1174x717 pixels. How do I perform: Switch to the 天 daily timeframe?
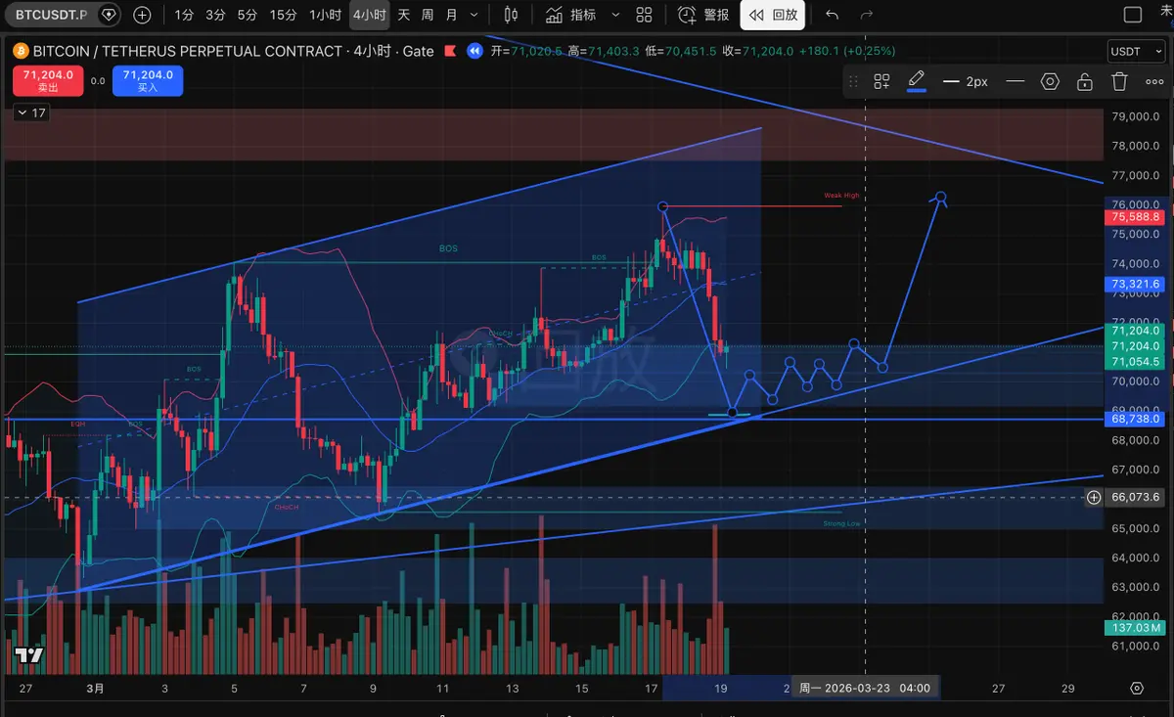coord(403,15)
